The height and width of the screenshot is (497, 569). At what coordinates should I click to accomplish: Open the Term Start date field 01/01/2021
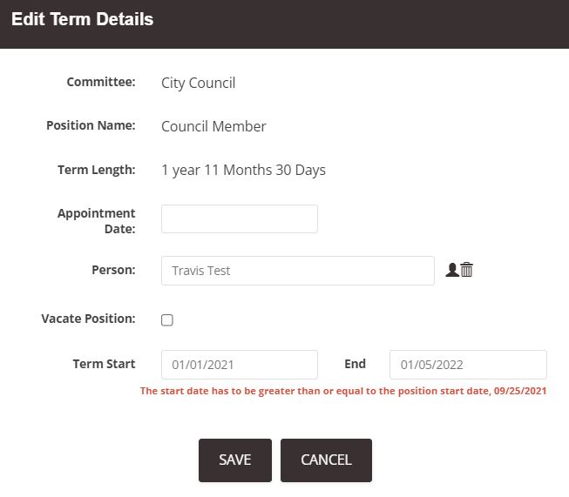point(240,365)
